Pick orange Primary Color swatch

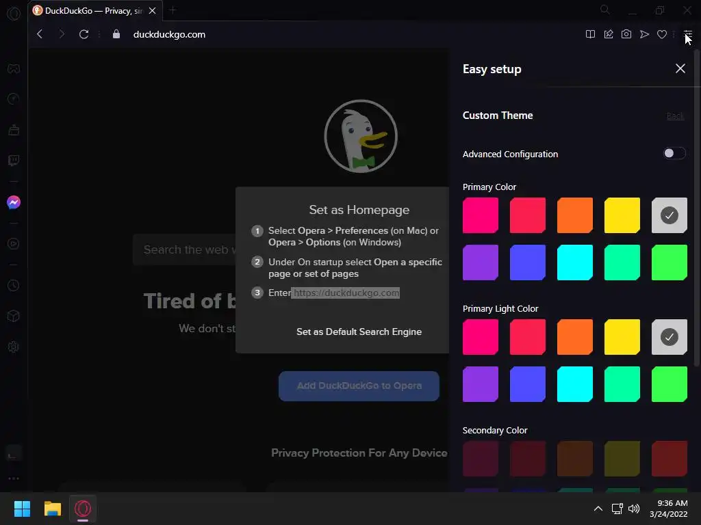(x=575, y=215)
